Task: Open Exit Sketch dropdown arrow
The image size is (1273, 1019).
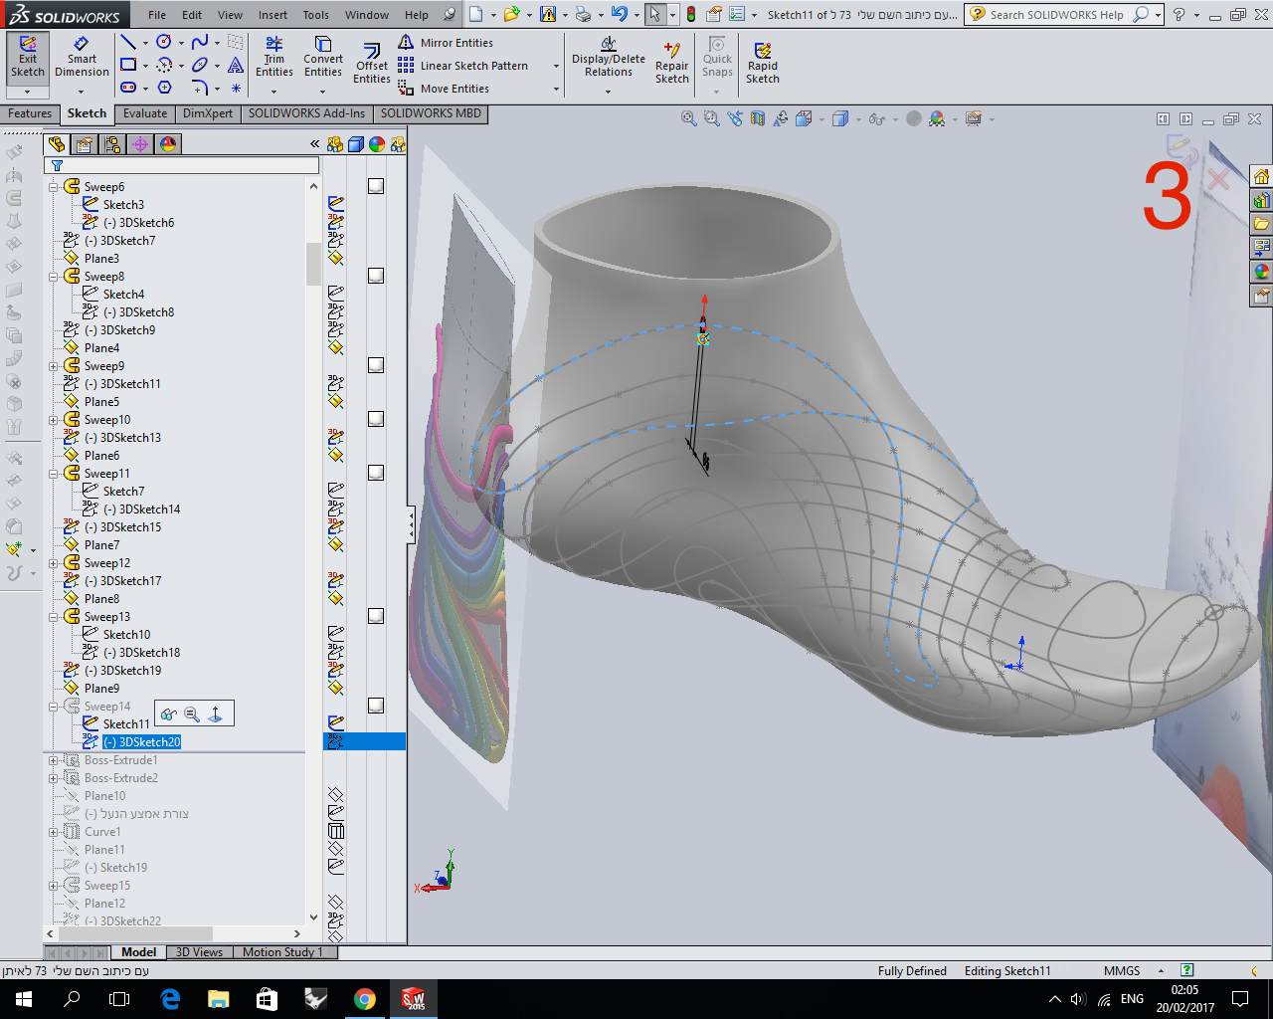Action: point(27,92)
